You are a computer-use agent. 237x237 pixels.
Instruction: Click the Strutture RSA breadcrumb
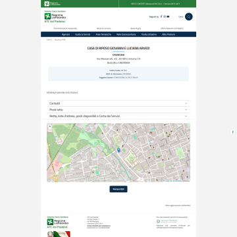click(x=60, y=39)
